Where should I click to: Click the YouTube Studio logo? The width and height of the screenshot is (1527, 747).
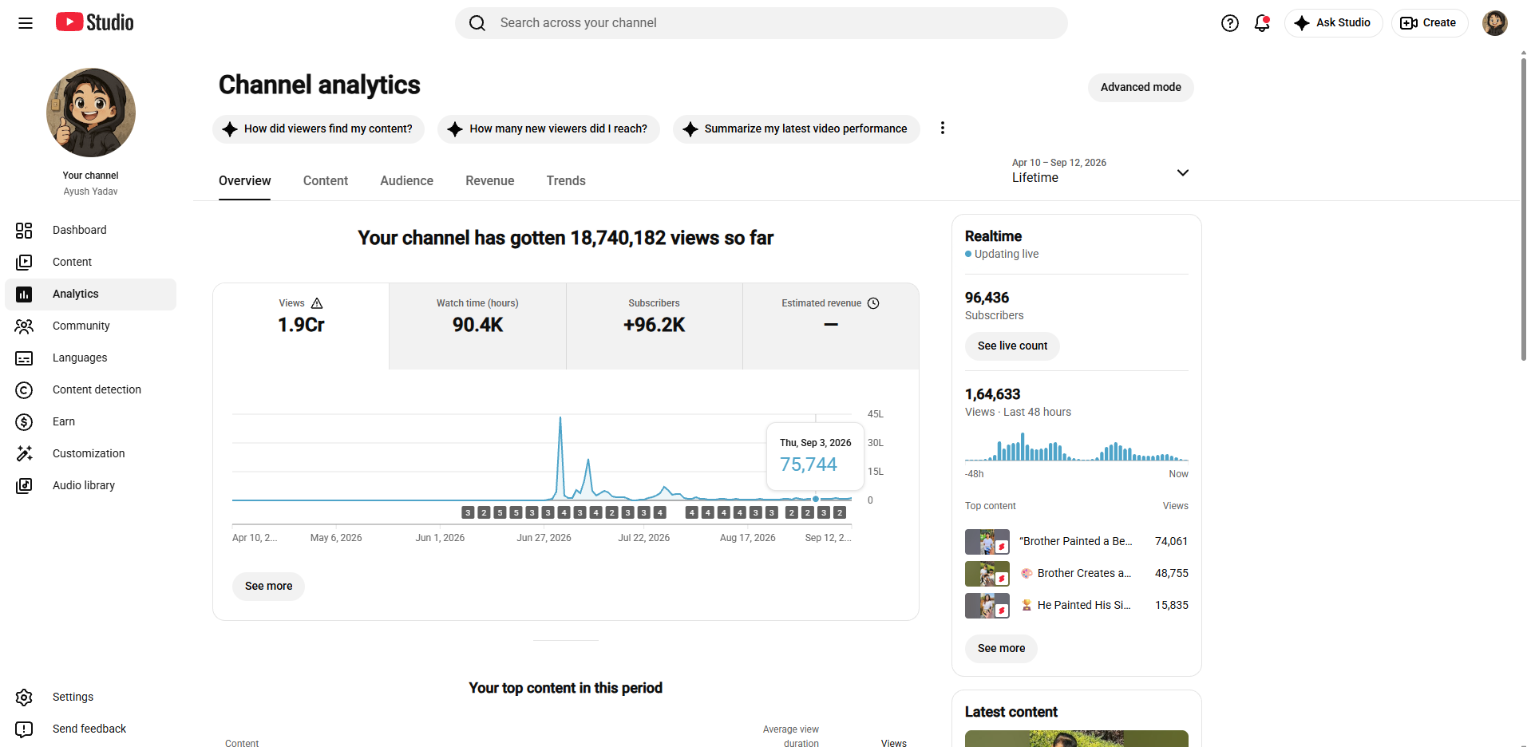95,22
